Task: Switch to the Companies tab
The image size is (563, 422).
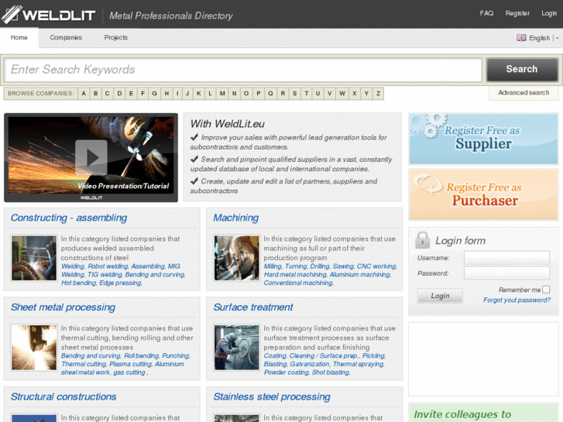Action: click(x=66, y=38)
